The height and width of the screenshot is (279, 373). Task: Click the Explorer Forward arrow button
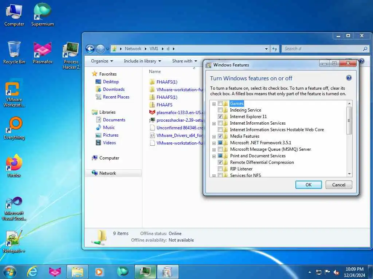100,49
